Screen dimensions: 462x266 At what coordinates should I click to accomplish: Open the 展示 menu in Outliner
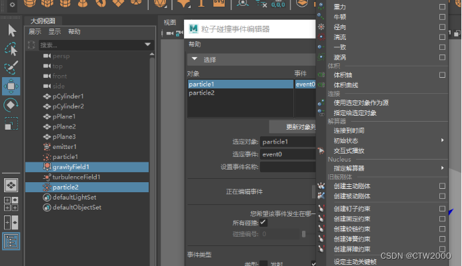35,31
